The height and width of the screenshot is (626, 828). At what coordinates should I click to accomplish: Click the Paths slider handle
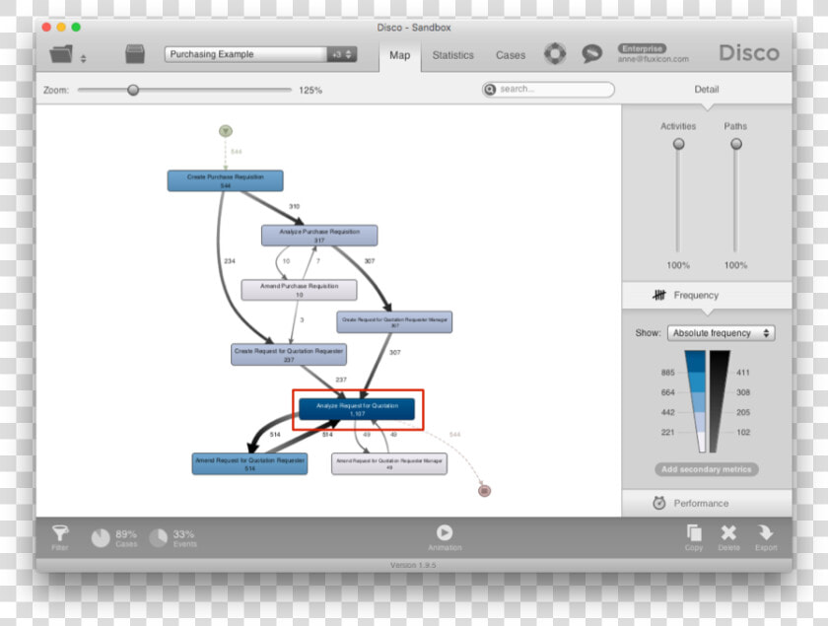point(736,144)
